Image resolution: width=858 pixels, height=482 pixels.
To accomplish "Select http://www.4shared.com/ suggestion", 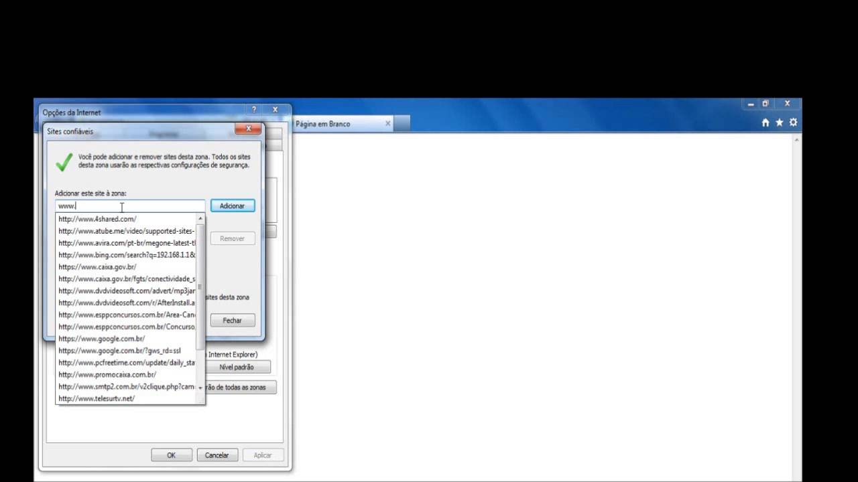I will coord(126,219).
